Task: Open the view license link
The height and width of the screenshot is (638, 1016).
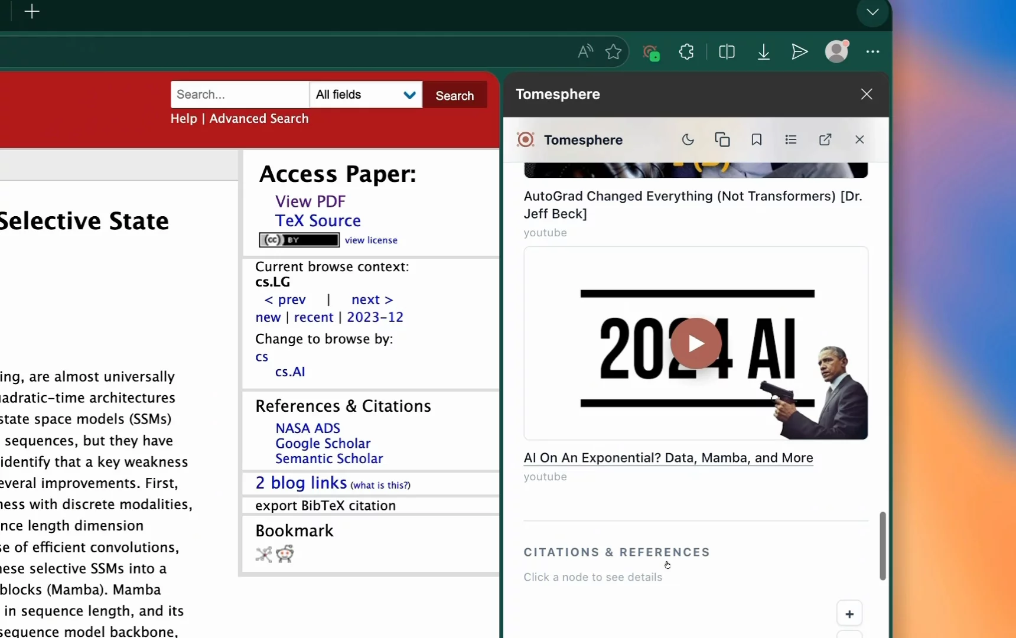Action: [x=371, y=240]
